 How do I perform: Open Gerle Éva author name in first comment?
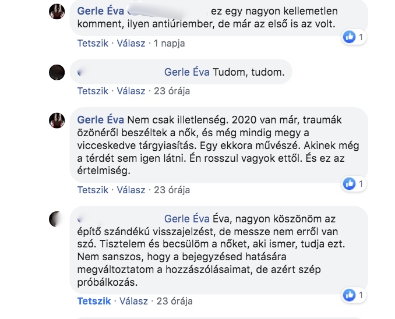(99, 11)
